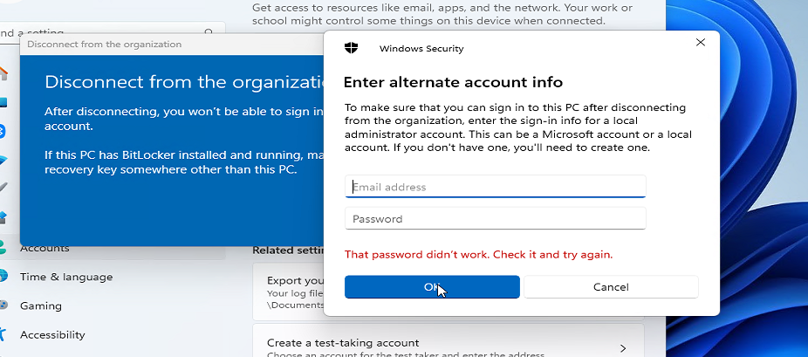The width and height of the screenshot is (808, 357).
Task: Select the Gaming controller icon
Action: click(3, 306)
